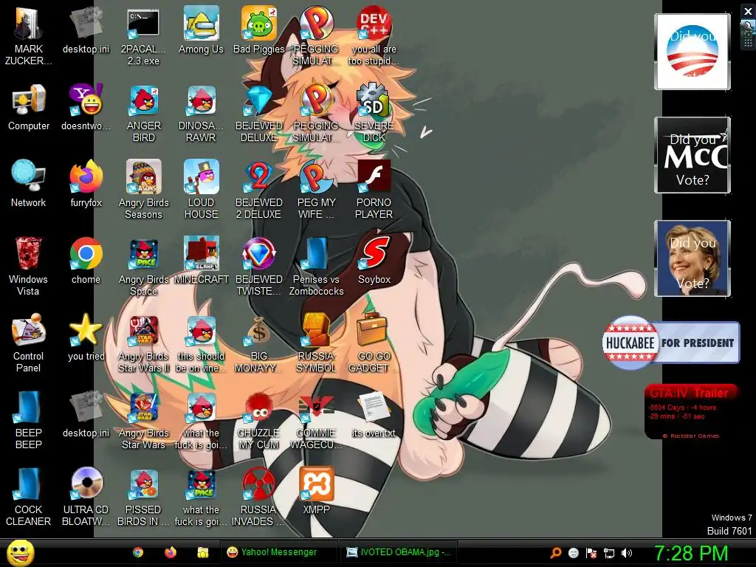This screenshot has height=567, width=756.
Task: Open the 2PACAL 2.3.exe shortcut
Action: coord(143,36)
